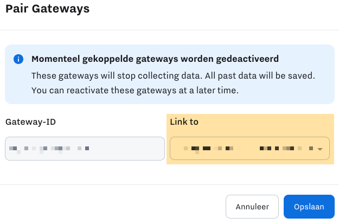Click the 'These gateways will stop collecting data' text
The image size is (339, 224).
point(114,75)
